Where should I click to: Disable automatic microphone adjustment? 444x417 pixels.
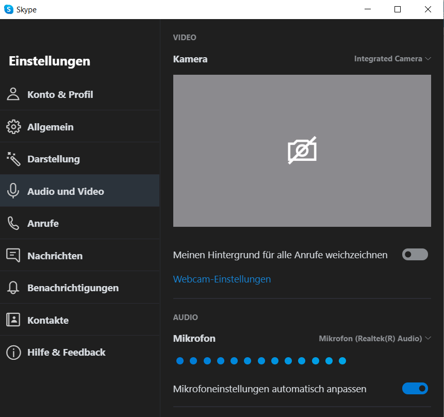click(x=415, y=388)
